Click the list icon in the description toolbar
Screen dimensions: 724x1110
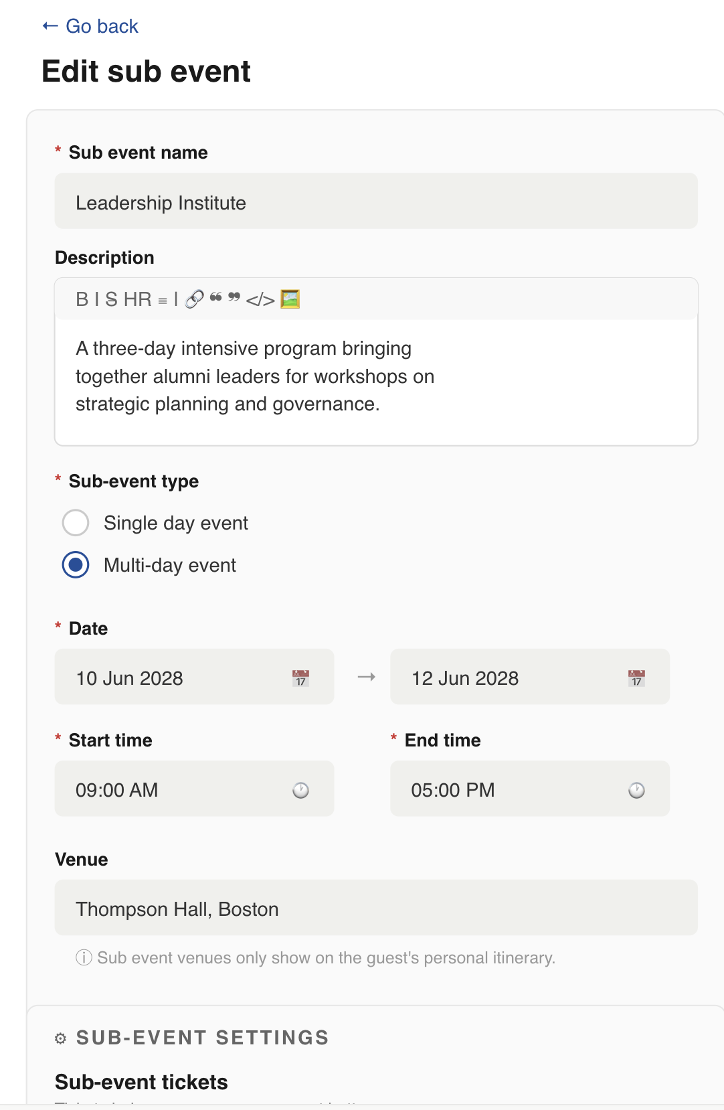(x=163, y=301)
